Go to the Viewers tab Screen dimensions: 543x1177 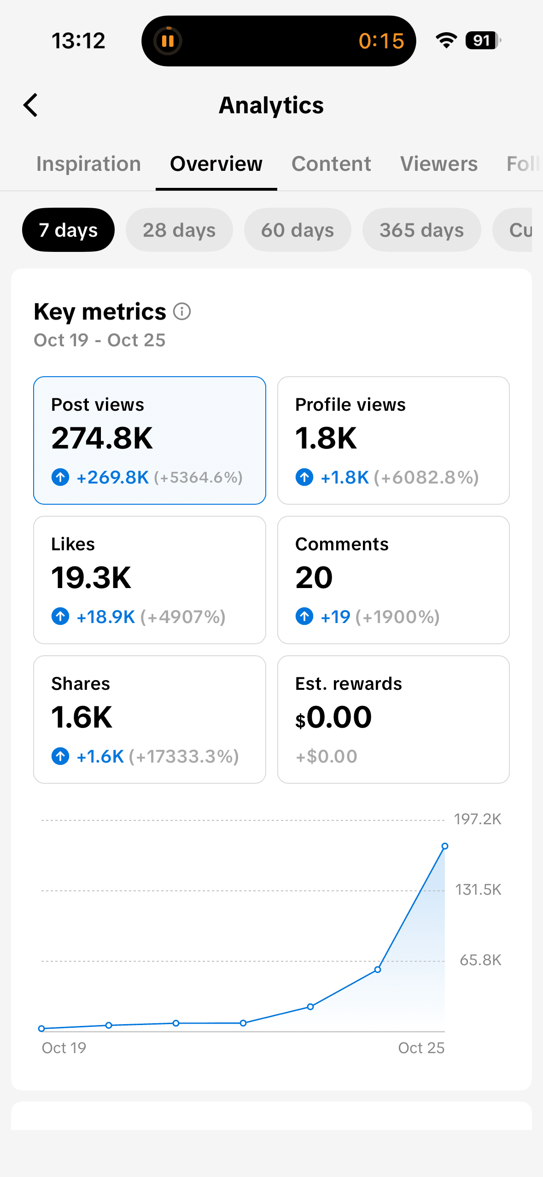tap(439, 164)
